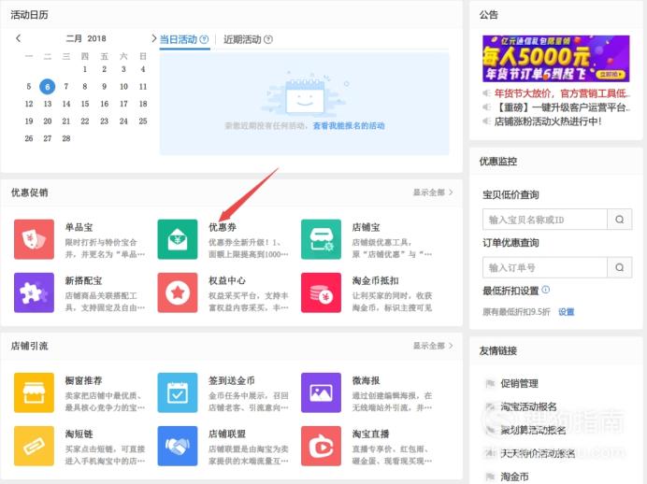The width and height of the screenshot is (647, 484).
Task: Click the 签到送金币 title text
Action: click(x=232, y=380)
